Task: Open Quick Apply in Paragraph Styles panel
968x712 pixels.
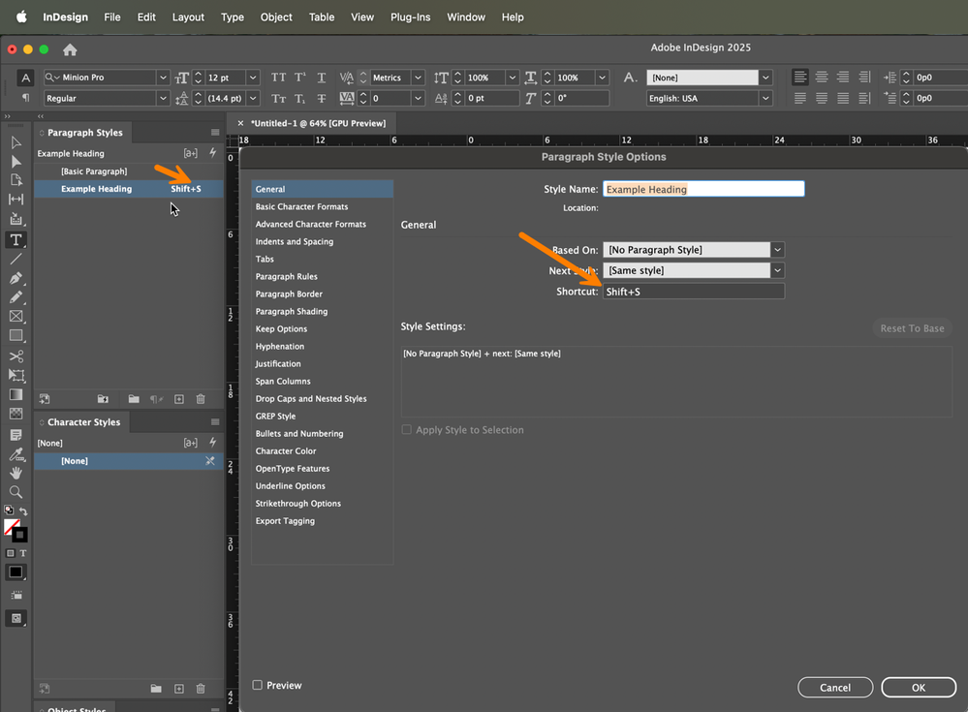Action: pyautogui.click(x=213, y=152)
